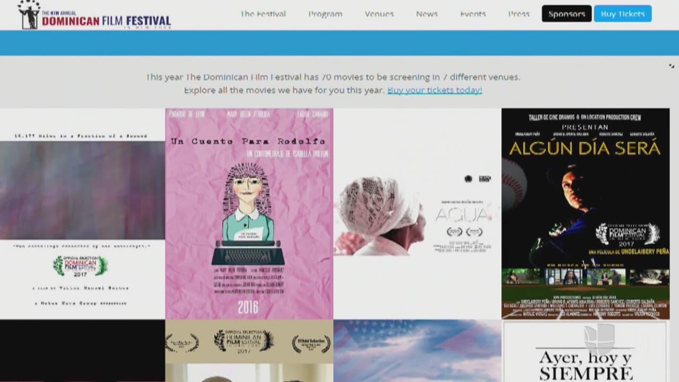The width and height of the screenshot is (679, 382).
Task: Select the black film tile at bottom left
Action: point(82,351)
